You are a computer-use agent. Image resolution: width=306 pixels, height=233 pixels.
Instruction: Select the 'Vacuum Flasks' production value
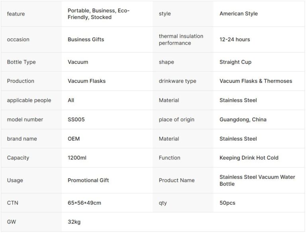pyautogui.click(x=86, y=81)
